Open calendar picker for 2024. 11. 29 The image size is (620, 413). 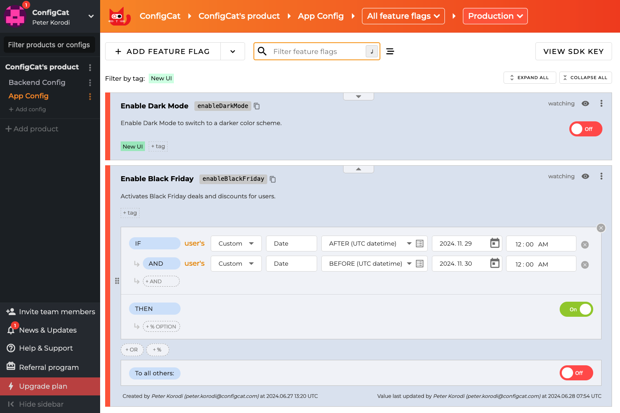tap(495, 243)
